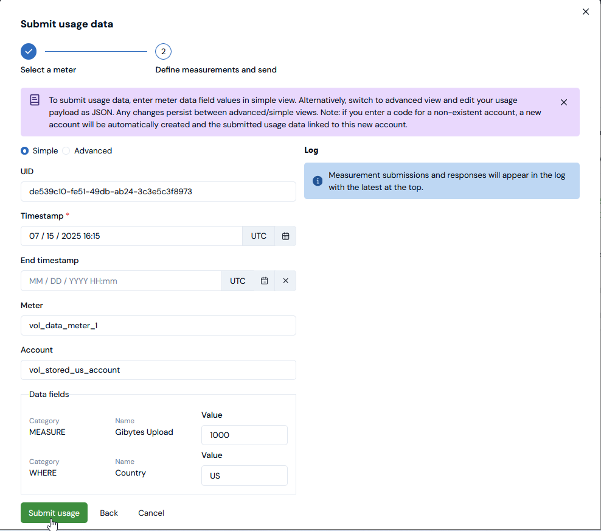Clear the End timestamp field

285,281
